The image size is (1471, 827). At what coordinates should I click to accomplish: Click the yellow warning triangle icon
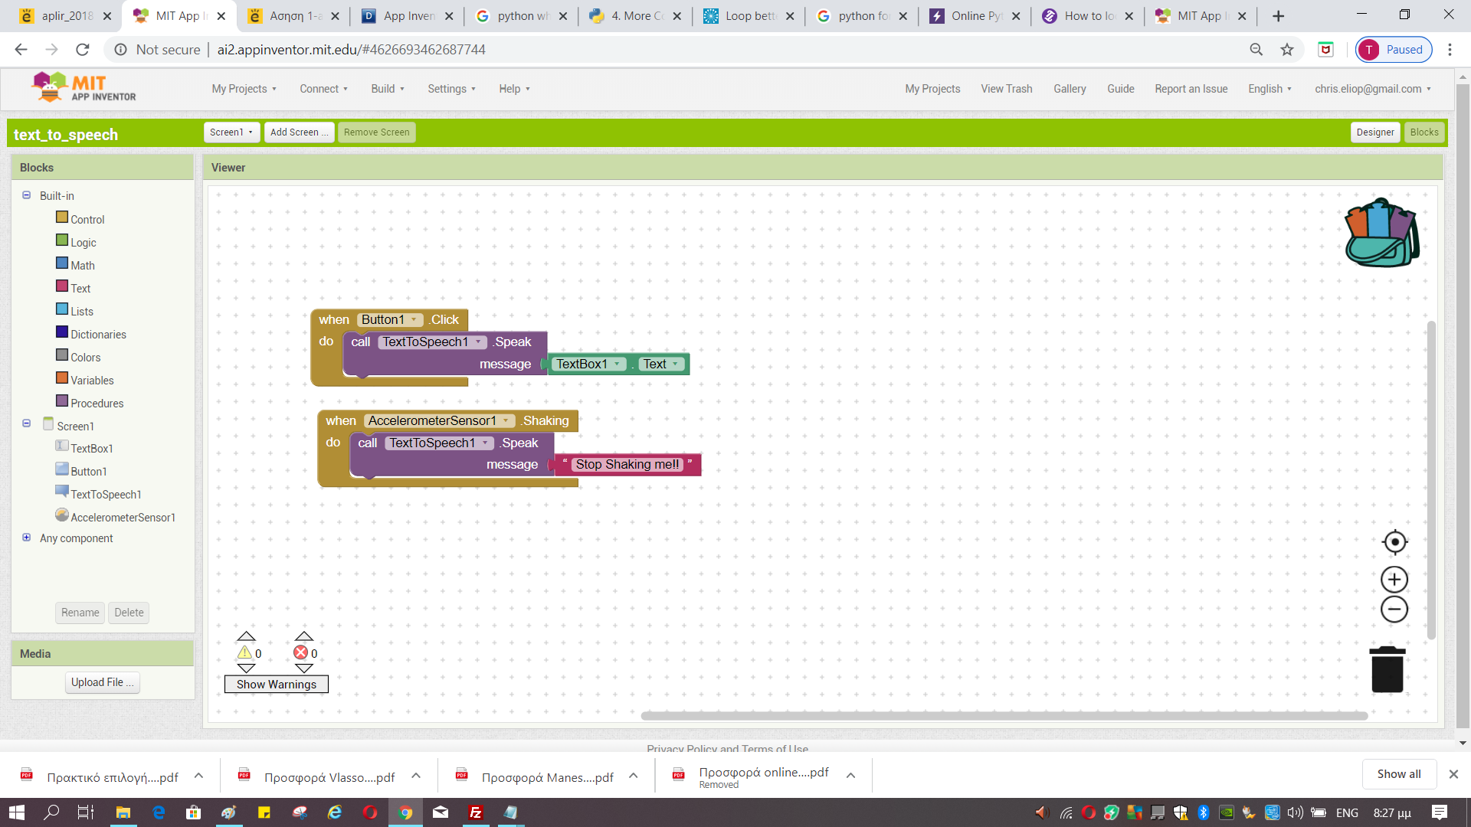[x=245, y=652]
